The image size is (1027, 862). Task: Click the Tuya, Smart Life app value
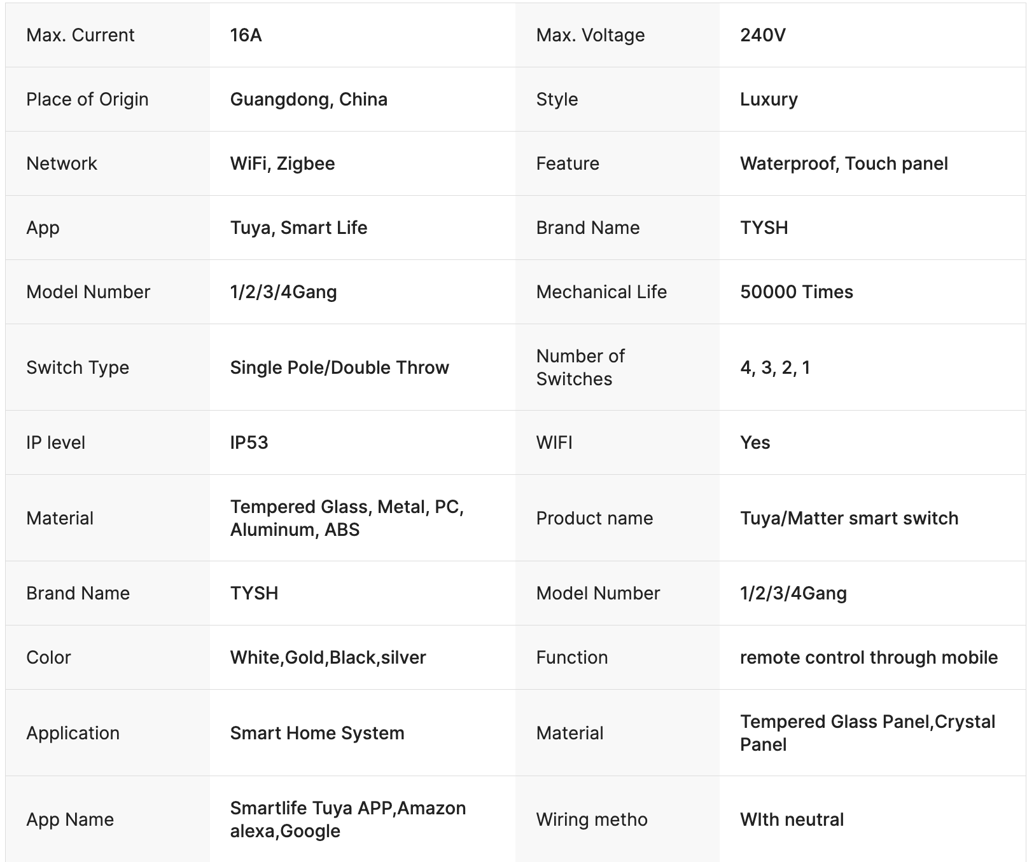click(x=298, y=228)
